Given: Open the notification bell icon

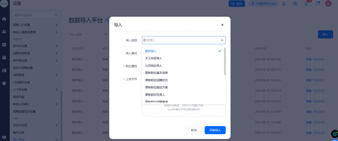Looking at the screenshot, I should pos(306,4).
